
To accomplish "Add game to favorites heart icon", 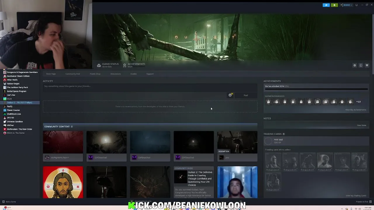I will coord(367,65).
